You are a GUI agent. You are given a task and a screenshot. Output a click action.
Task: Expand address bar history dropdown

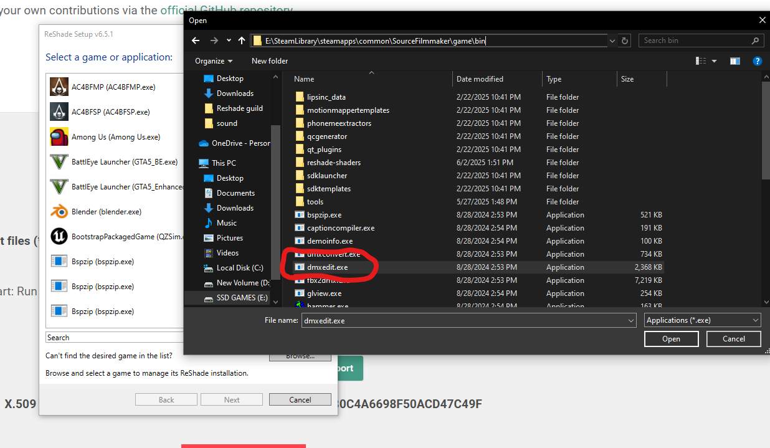pyautogui.click(x=612, y=41)
